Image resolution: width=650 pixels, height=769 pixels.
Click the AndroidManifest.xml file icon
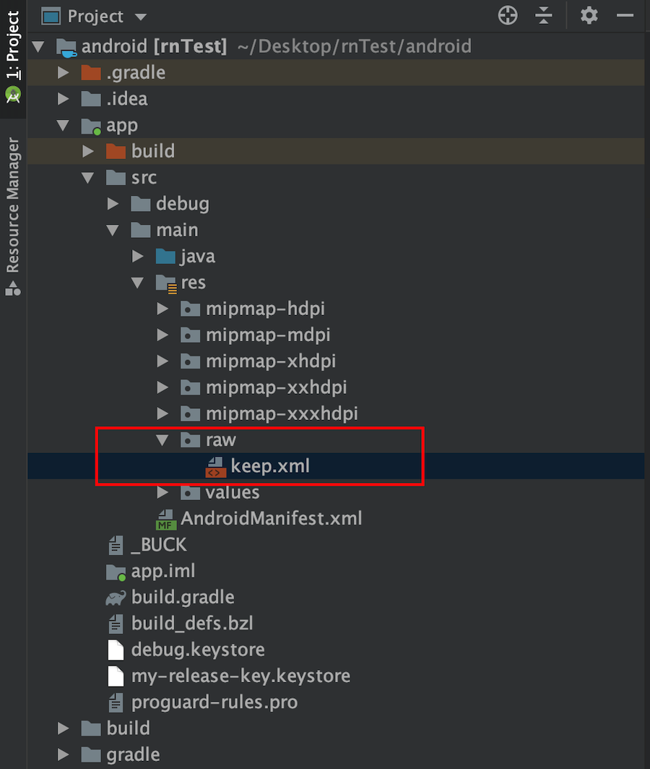coord(166,519)
